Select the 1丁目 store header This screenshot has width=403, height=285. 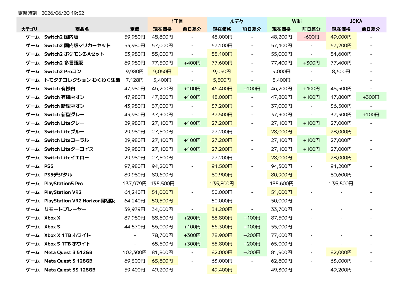tap(177, 21)
